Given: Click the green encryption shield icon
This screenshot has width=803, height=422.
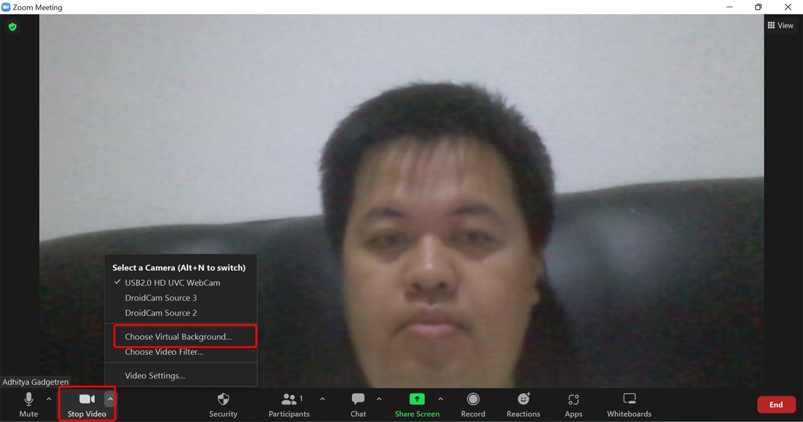Looking at the screenshot, I should click(13, 27).
